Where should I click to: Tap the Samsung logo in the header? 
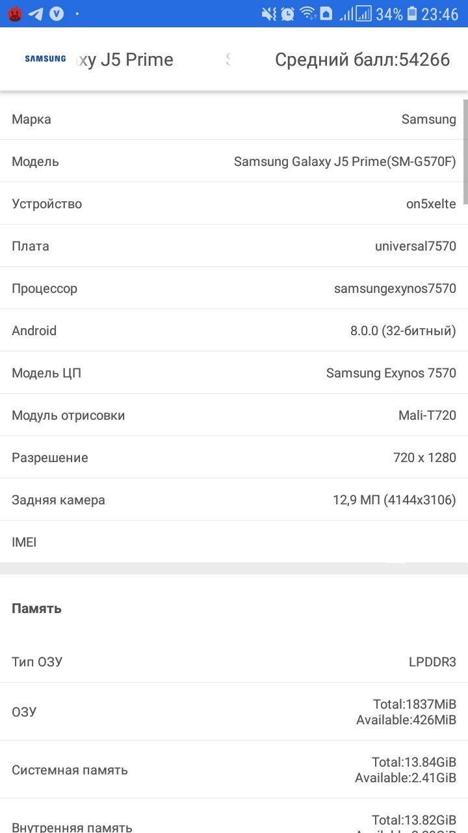coord(45,59)
